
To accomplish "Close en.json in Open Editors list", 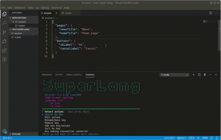I will click(13, 22).
